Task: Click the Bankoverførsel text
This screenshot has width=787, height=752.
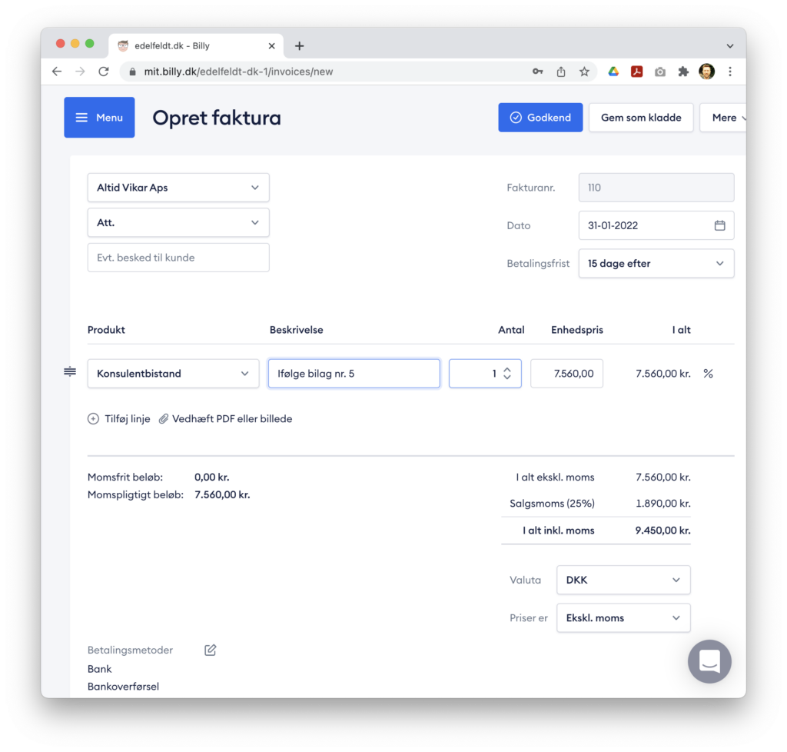Action: [123, 687]
